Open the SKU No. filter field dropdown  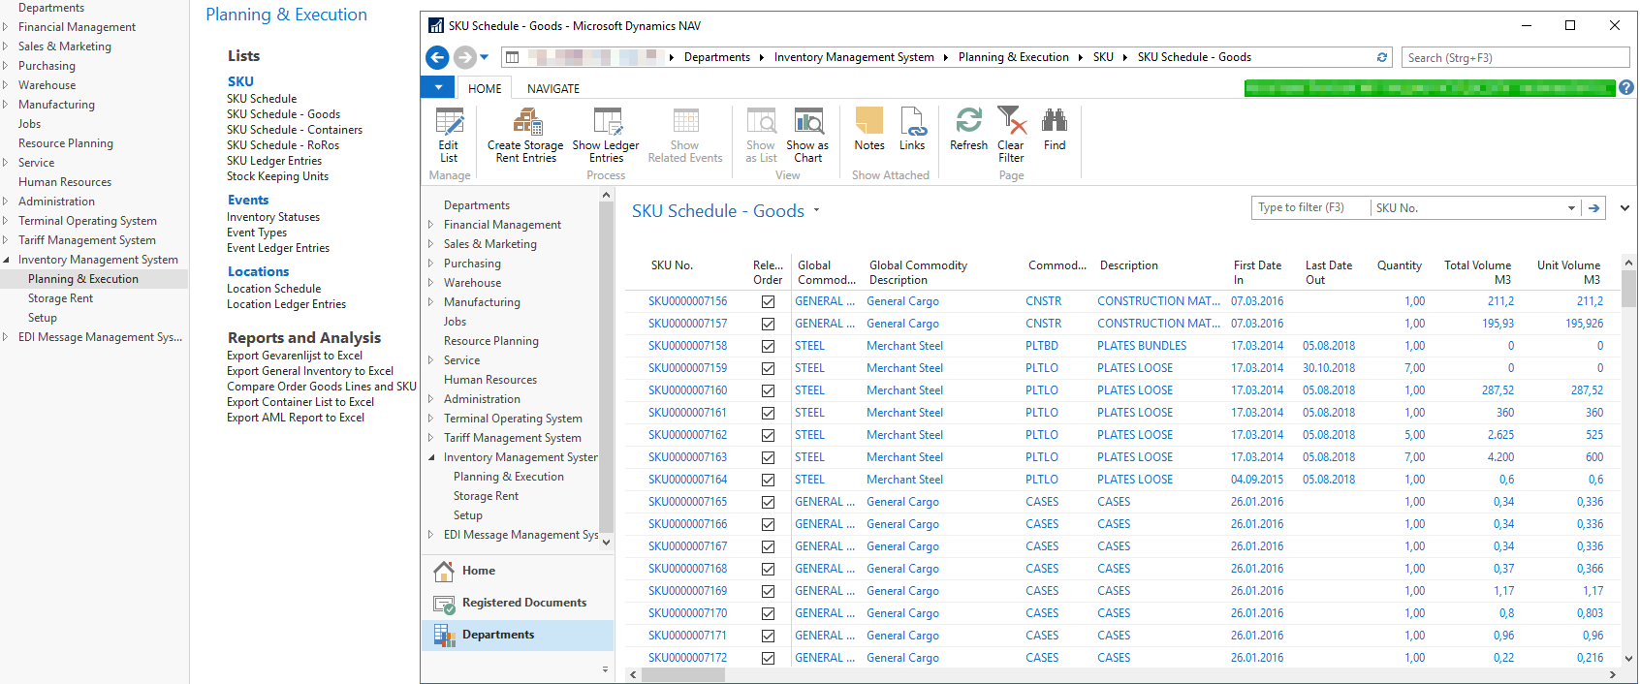coord(1571,208)
